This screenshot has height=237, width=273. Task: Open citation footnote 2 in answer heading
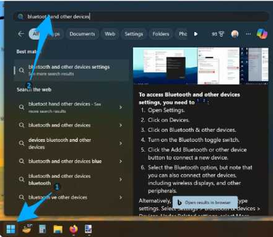tap(204, 100)
